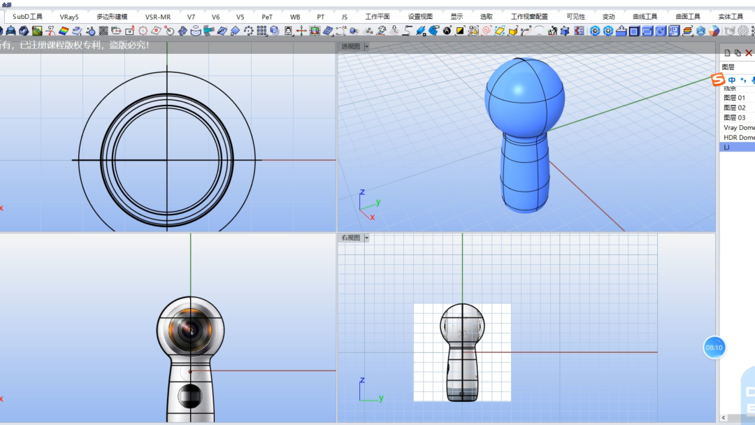Click the black circle text 'A' icon
The image size is (755, 425).
(x=447, y=31)
